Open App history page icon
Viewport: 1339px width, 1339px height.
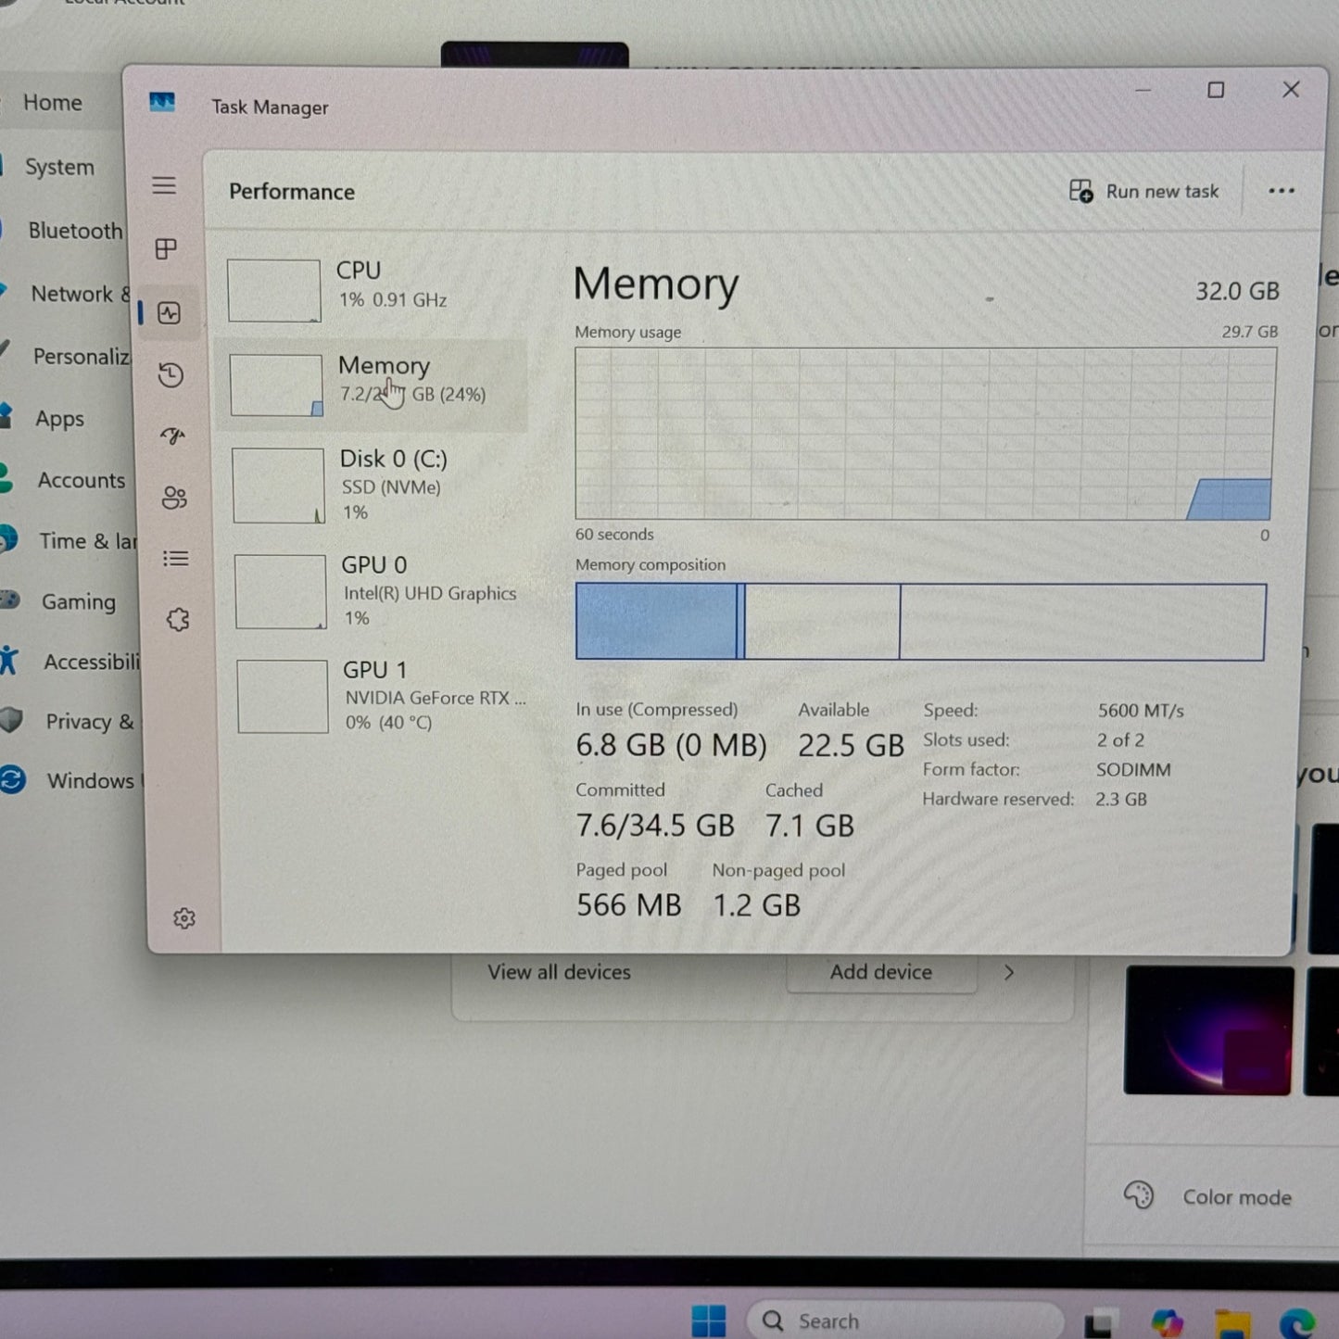(x=171, y=375)
